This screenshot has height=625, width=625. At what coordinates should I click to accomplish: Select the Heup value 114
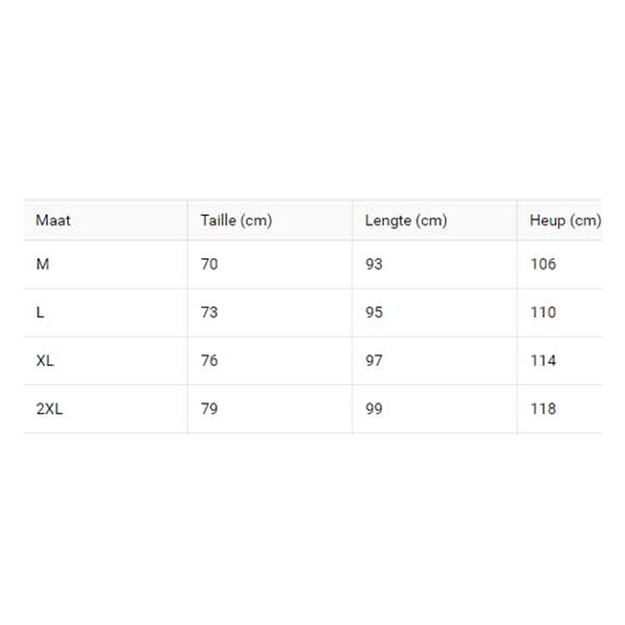point(543,360)
